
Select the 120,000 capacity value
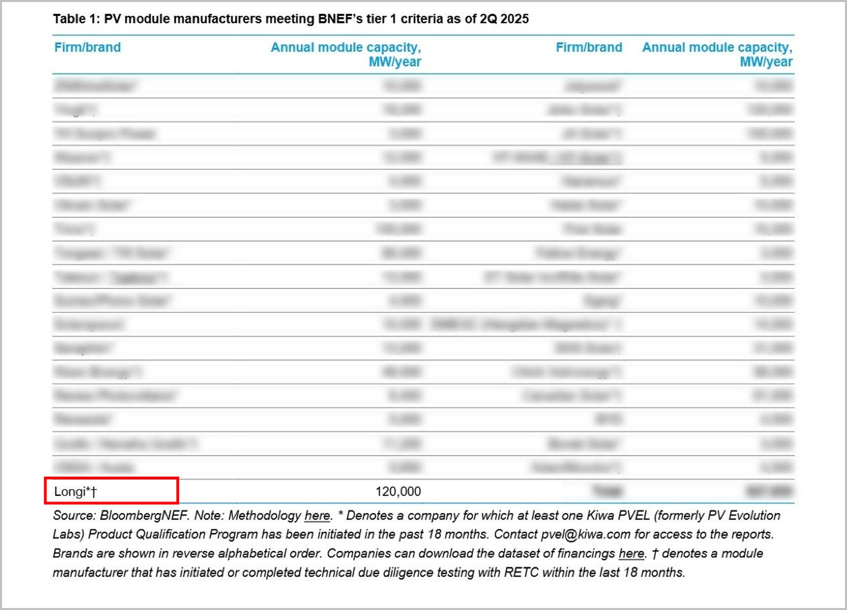(398, 491)
